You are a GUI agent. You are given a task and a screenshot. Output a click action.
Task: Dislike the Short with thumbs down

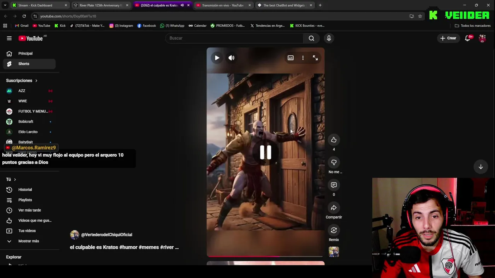[334, 163]
